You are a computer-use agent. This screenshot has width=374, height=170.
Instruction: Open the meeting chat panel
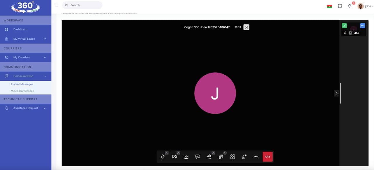(198, 157)
